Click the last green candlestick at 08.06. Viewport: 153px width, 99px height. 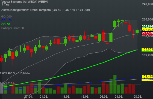pos(137,31)
